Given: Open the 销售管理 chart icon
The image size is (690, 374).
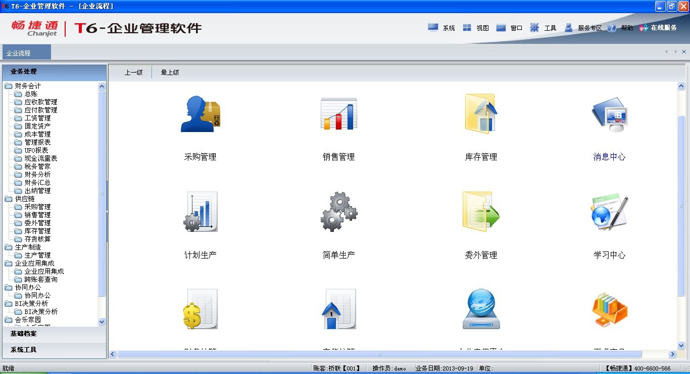Looking at the screenshot, I should point(338,114).
